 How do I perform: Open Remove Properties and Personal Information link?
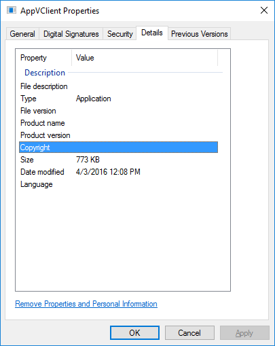click(x=86, y=304)
